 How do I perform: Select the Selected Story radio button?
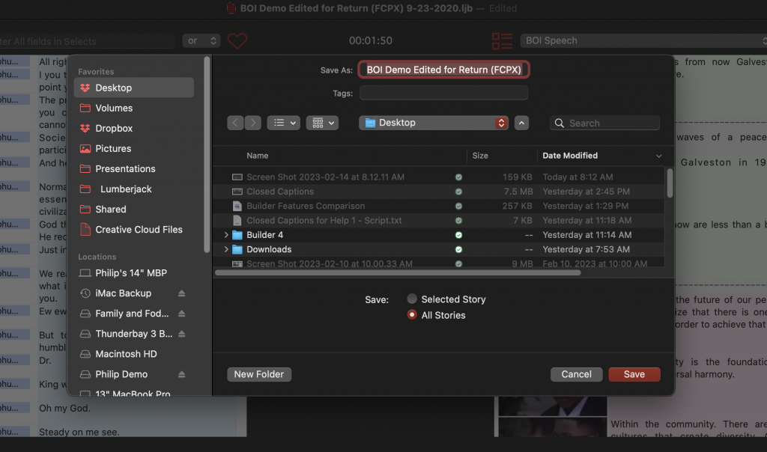click(x=411, y=299)
